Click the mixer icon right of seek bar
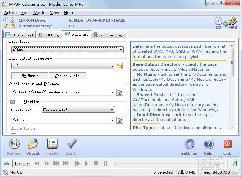242x177 pixels. point(235,163)
